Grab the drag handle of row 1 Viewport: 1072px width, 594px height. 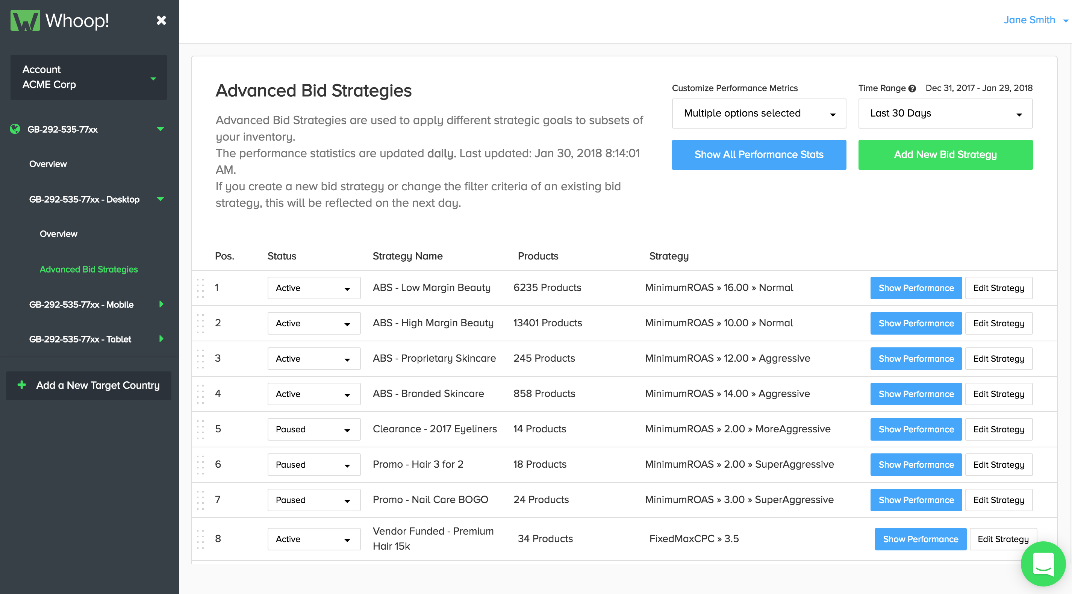pyautogui.click(x=200, y=288)
